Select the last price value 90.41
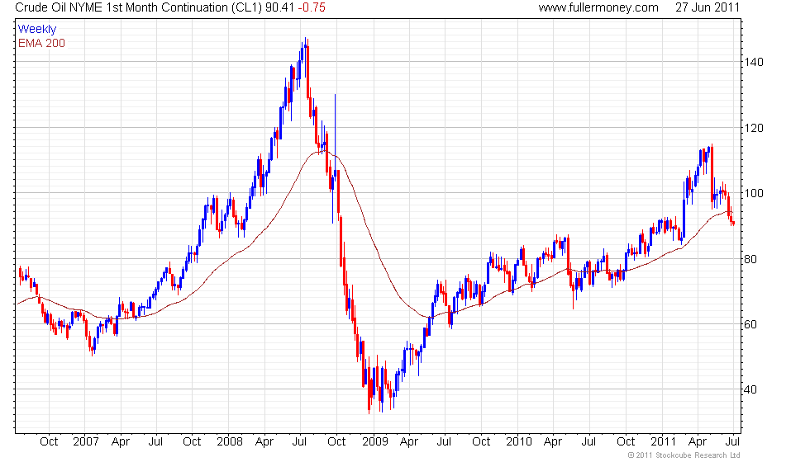This screenshot has height=462, width=810. (279, 7)
